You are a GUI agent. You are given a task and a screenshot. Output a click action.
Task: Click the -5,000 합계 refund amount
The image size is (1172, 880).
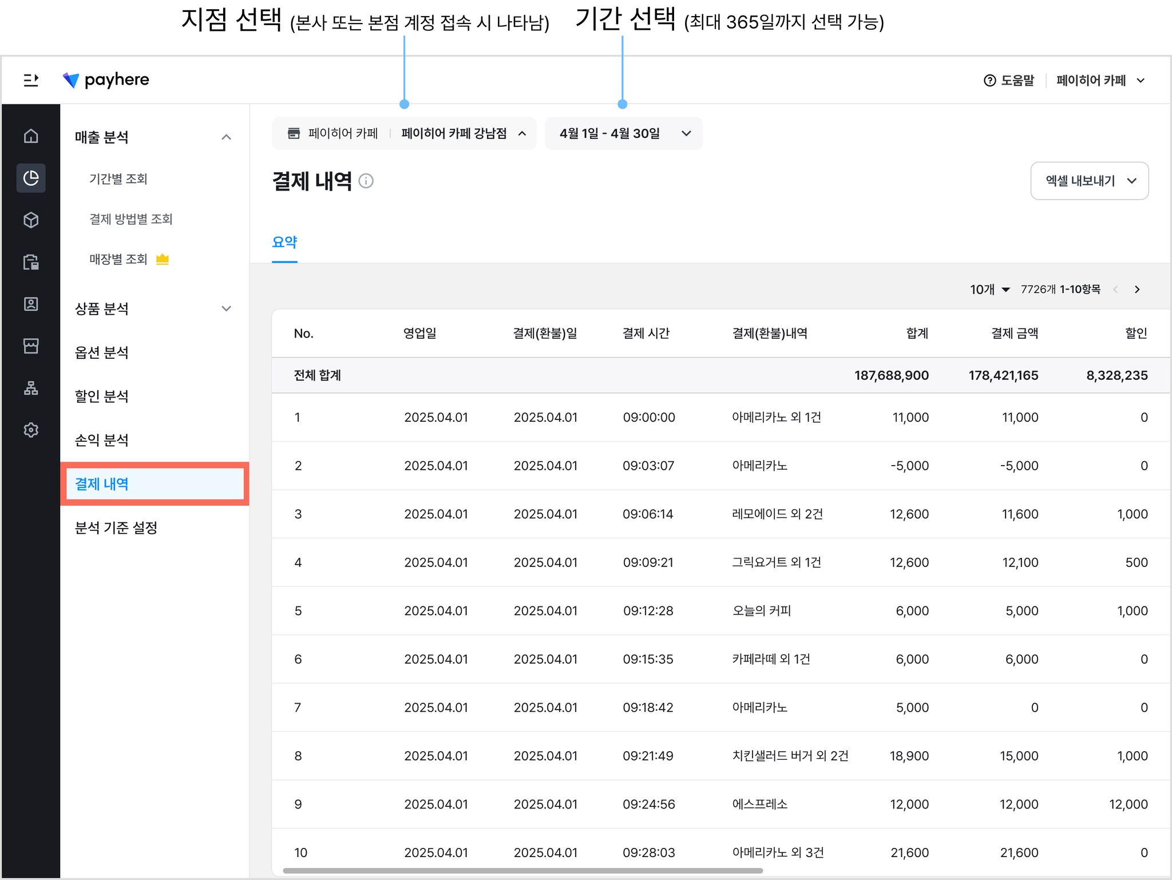tap(909, 466)
